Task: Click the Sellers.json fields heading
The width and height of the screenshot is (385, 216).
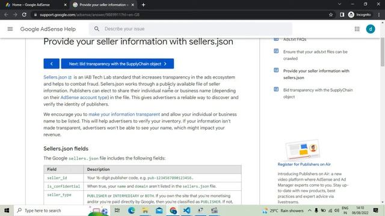Action: [66, 149]
